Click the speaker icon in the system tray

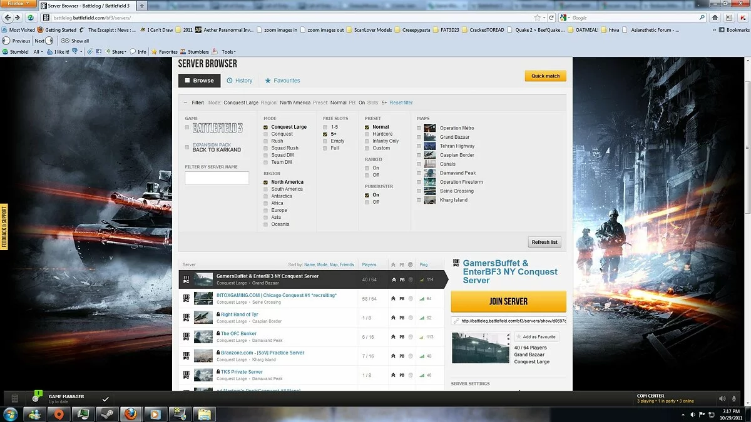(x=692, y=414)
